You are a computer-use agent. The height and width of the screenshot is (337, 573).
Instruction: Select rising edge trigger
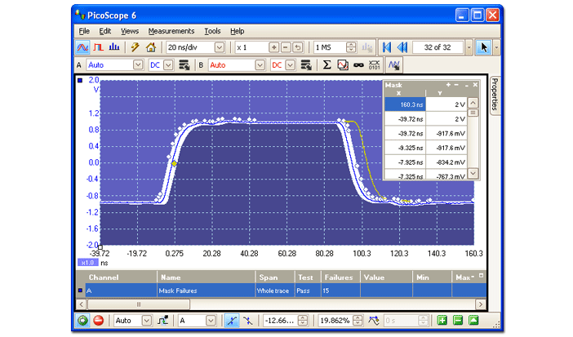click(x=232, y=321)
